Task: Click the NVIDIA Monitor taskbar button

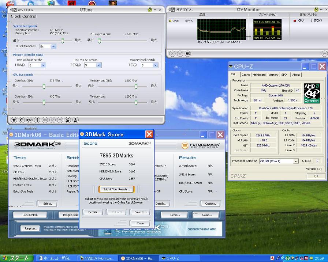Action: 97,258
